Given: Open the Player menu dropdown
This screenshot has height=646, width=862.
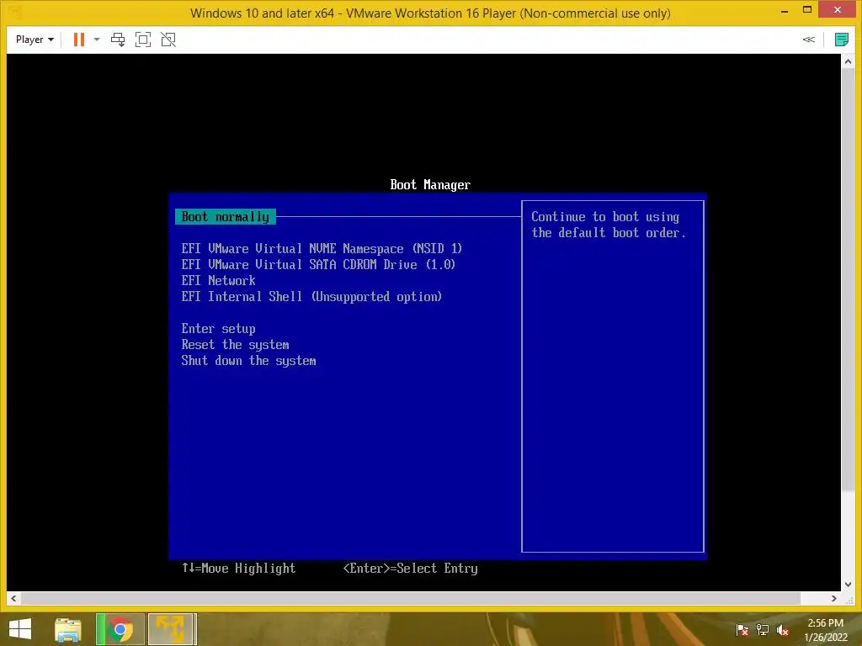Looking at the screenshot, I should coord(35,40).
